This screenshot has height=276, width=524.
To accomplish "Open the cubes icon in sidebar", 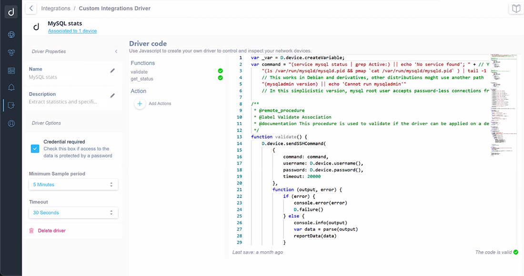I will 11,52.
